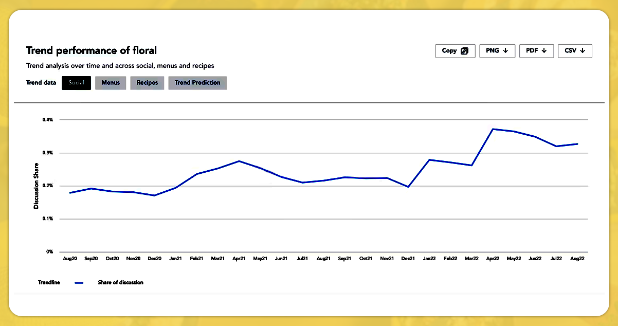The width and height of the screenshot is (618, 326).
Task: Click the Discussion Share axis title
Action: pos(36,186)
